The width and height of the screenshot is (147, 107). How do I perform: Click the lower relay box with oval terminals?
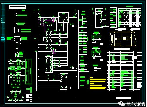click(x=63, y=81)
